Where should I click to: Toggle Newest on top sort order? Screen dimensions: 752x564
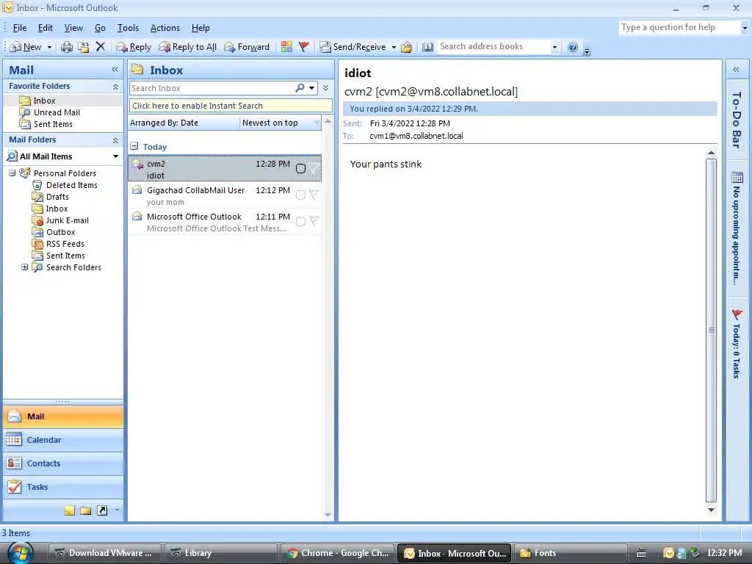pos(281,123)
